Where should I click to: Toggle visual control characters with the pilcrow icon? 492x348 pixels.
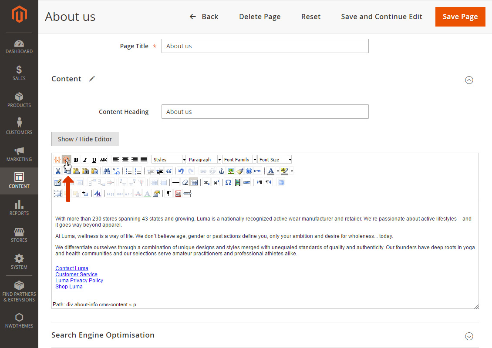tap(169, 194)
